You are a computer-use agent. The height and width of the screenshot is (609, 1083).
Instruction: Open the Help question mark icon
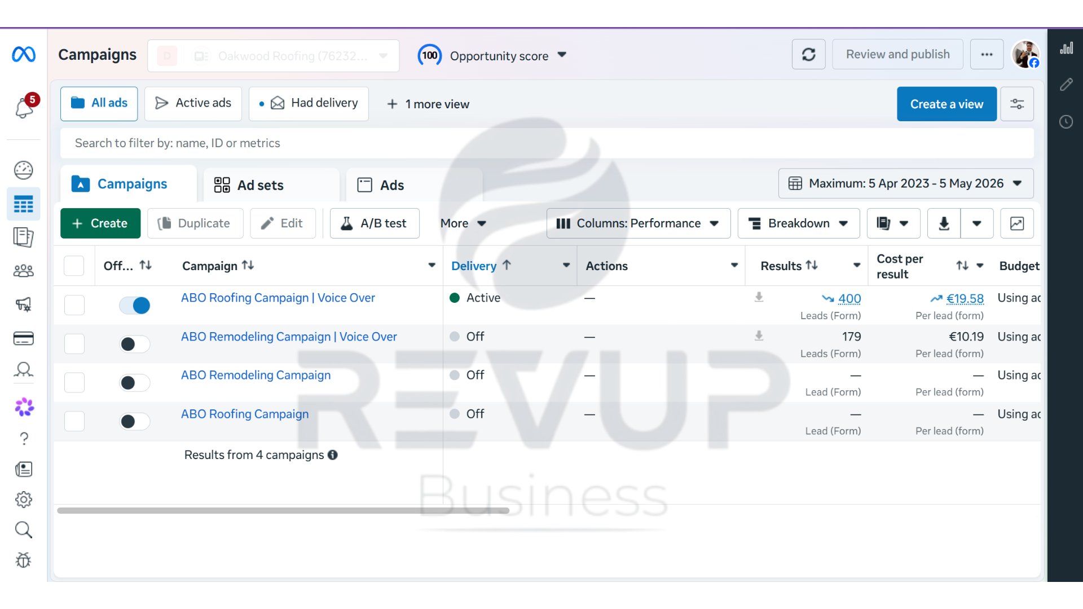[24, 439]
